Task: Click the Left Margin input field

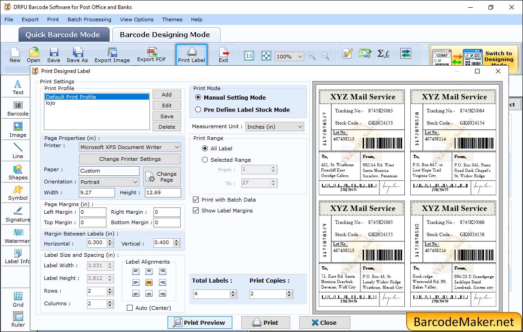Action: [93, 212]
